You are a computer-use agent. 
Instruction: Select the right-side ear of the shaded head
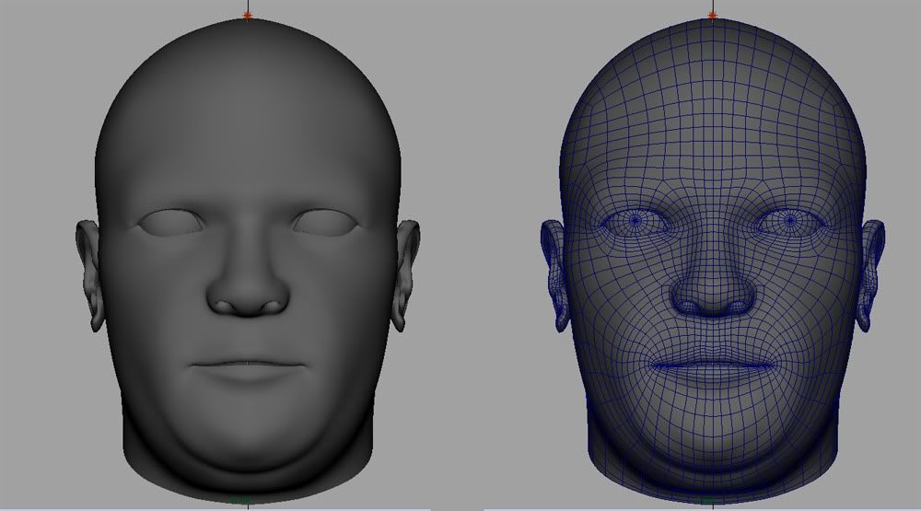click(405, 273)
